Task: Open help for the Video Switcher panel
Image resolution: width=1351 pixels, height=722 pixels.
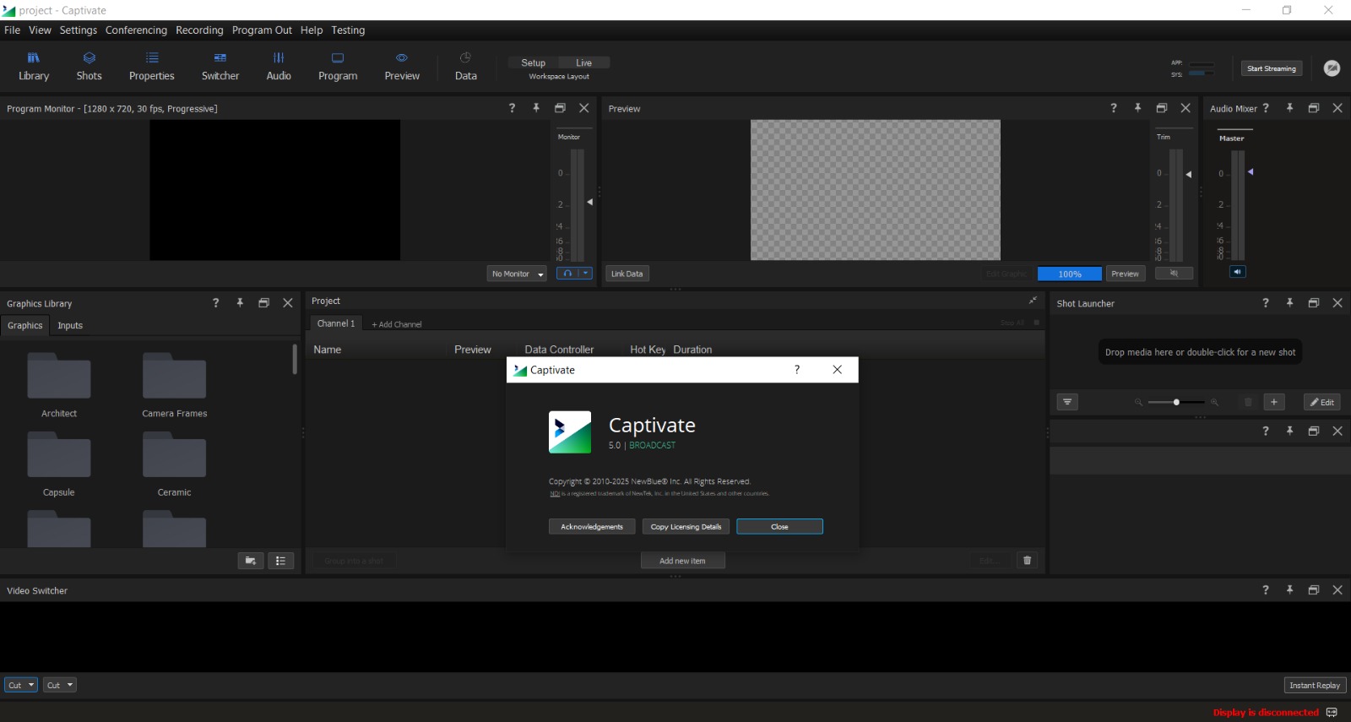Action: coord(1265,590)
